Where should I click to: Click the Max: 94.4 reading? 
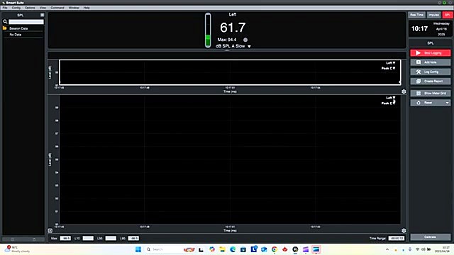pos(227,40)
